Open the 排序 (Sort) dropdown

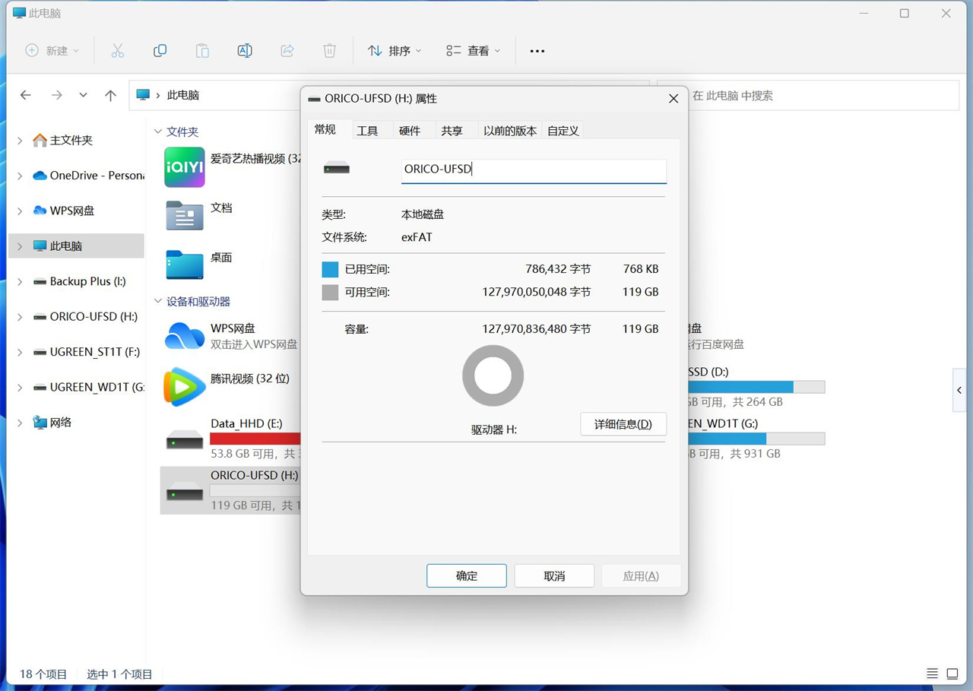(395, 51)
